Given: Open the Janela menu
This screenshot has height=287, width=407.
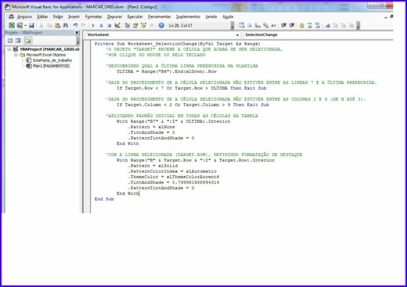Looking at the screenshot, I should tap(211, 17).
